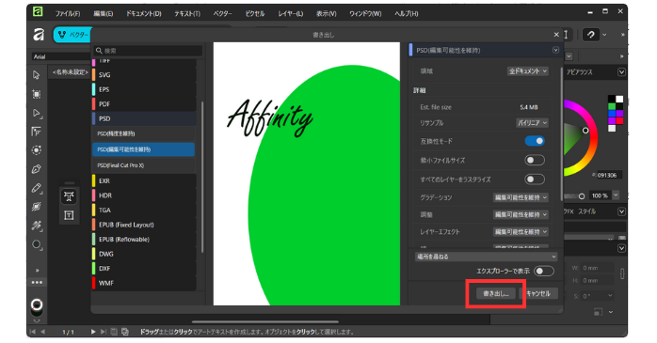Select the Ellipse shape tool
The image size is (657, 343).
point(37,244)
